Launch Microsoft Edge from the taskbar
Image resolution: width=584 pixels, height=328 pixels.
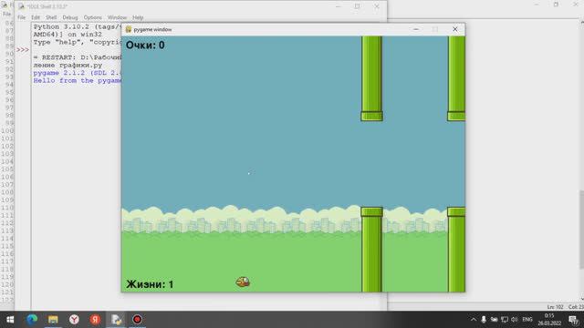click(32, 320)
